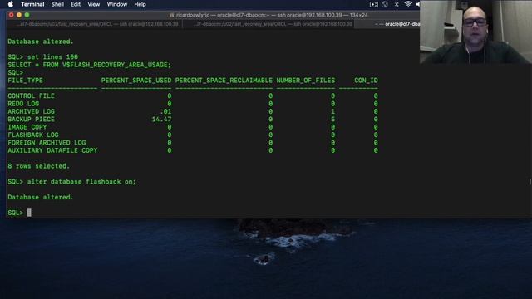Click the SQL prompt cursor line
This screenshot has width=532, height=299.
pos(19,213)
